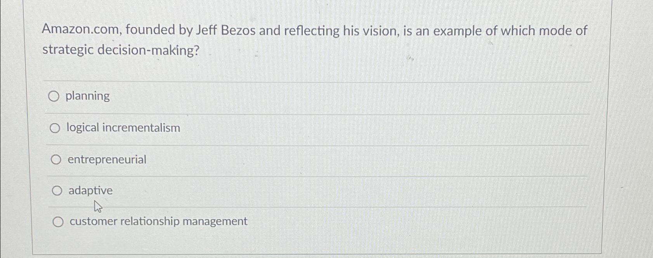Click the empty area right of adaptive
This screenshot has width=653, height=258.
tap(349, 190)
